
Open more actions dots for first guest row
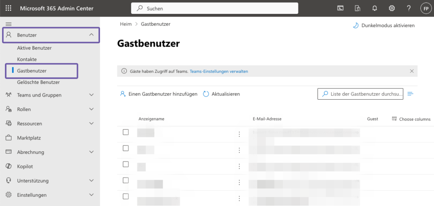239,134
